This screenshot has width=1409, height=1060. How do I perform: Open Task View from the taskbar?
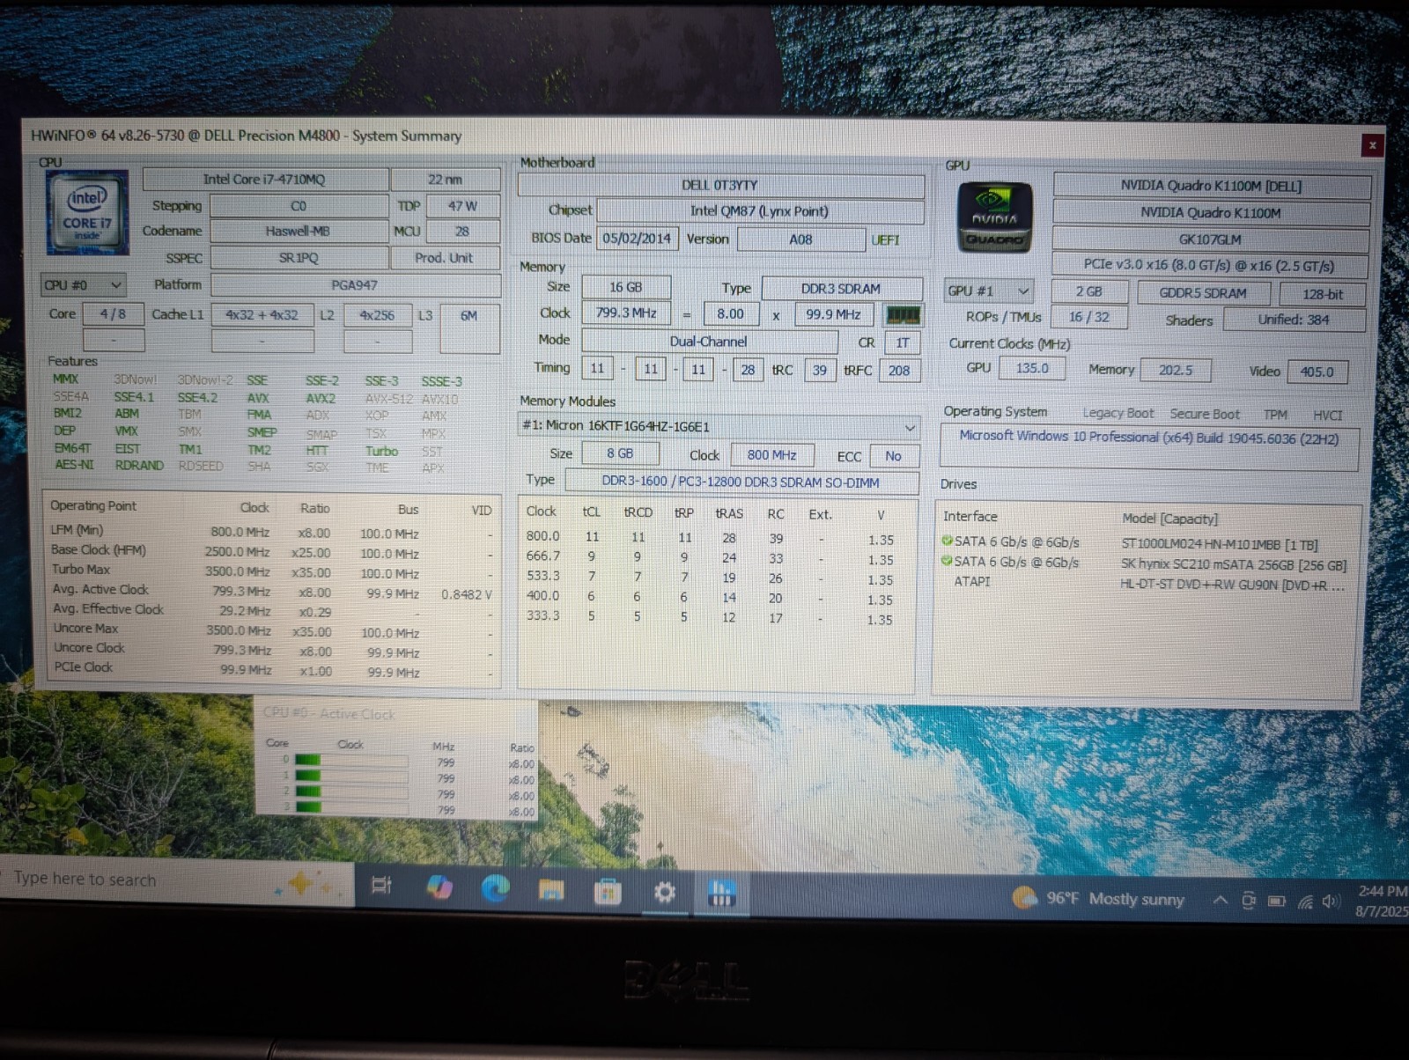(381, 886)
